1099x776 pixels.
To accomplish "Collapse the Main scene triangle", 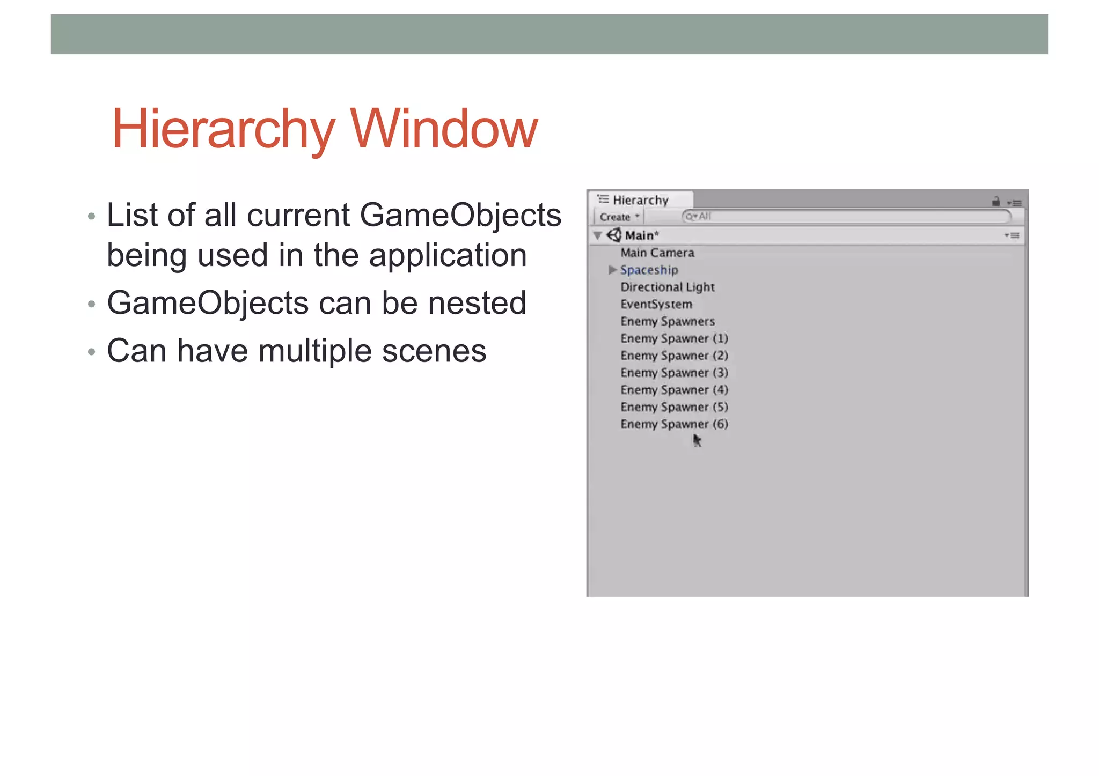I will 597,235.
